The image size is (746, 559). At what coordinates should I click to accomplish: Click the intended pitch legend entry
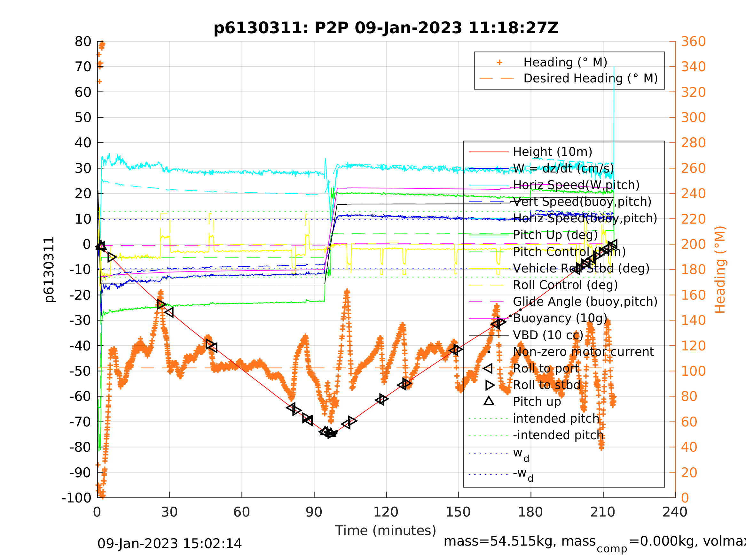(556, 418)
